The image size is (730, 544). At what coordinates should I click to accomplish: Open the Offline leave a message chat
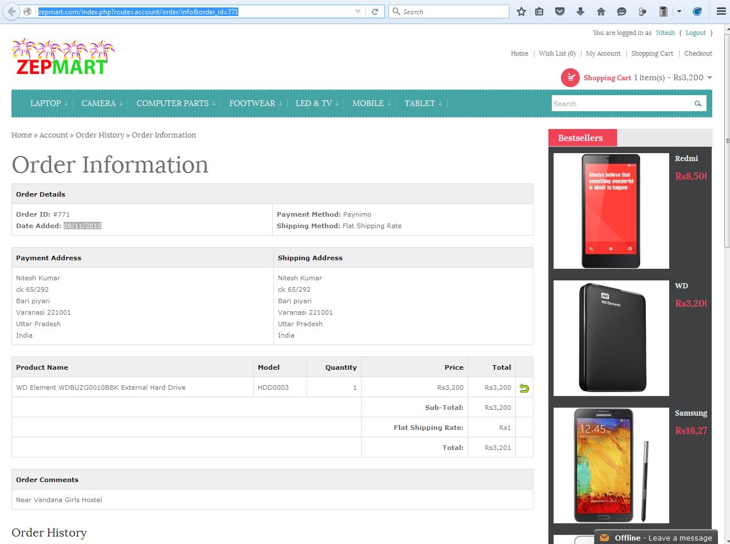(x=656, y=538)
